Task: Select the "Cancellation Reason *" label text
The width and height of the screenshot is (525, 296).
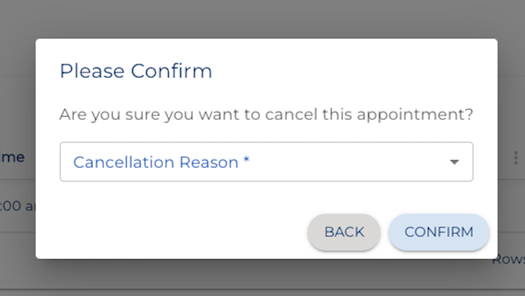Action: (155, 162)
